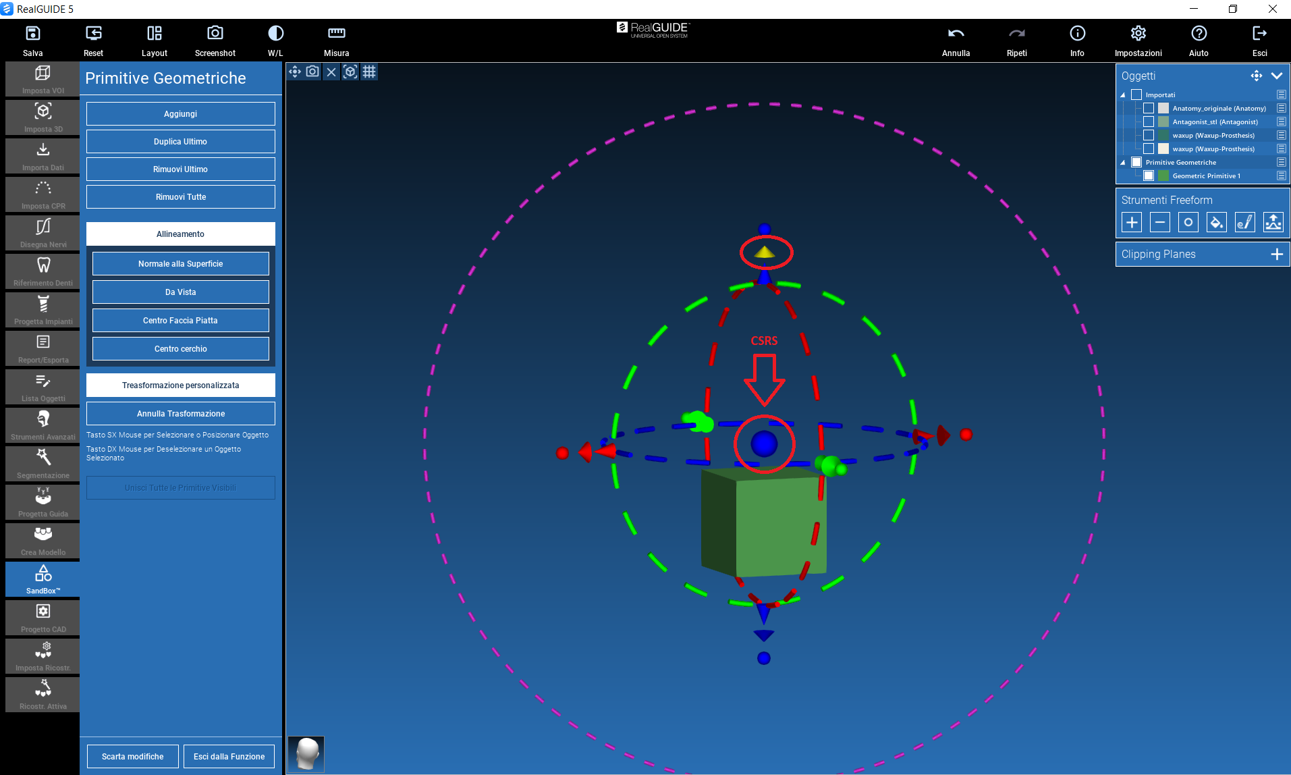The height and width of the screenshot is (775, 1291).
Task: Click the Misura ruler tool icon
Action: [336, 34]
